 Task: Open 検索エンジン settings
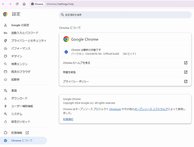coord(24,64)
